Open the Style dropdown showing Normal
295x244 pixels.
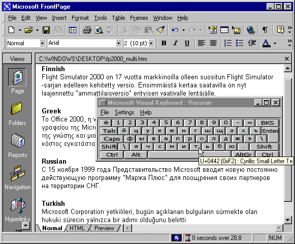42,43
